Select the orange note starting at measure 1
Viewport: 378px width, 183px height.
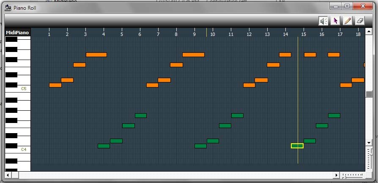click(55, 85)
